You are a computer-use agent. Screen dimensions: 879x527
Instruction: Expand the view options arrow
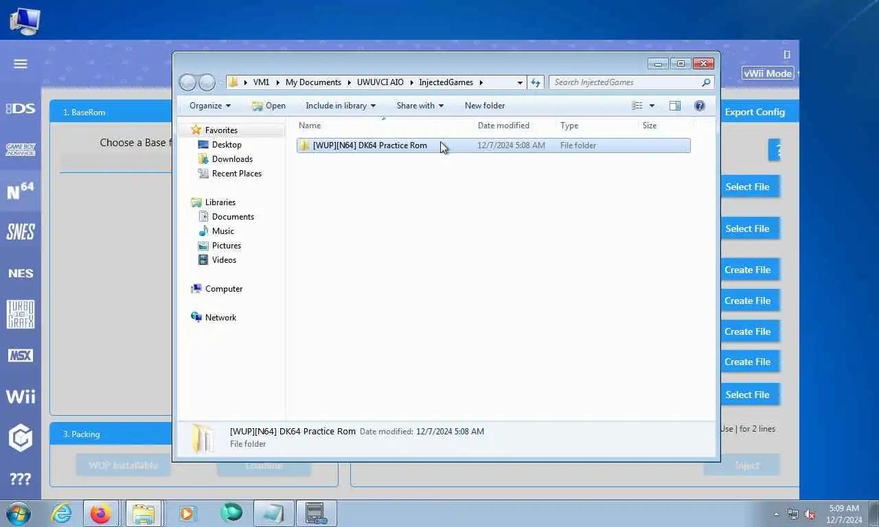652,106
